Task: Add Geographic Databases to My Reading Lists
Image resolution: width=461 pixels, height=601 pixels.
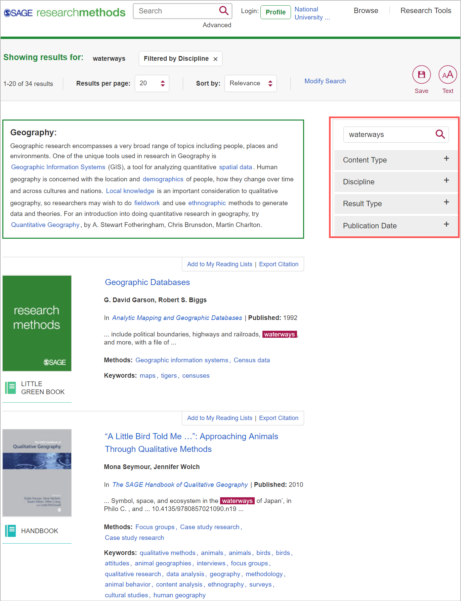Action: pyautogui.click(x=220, y=264)
